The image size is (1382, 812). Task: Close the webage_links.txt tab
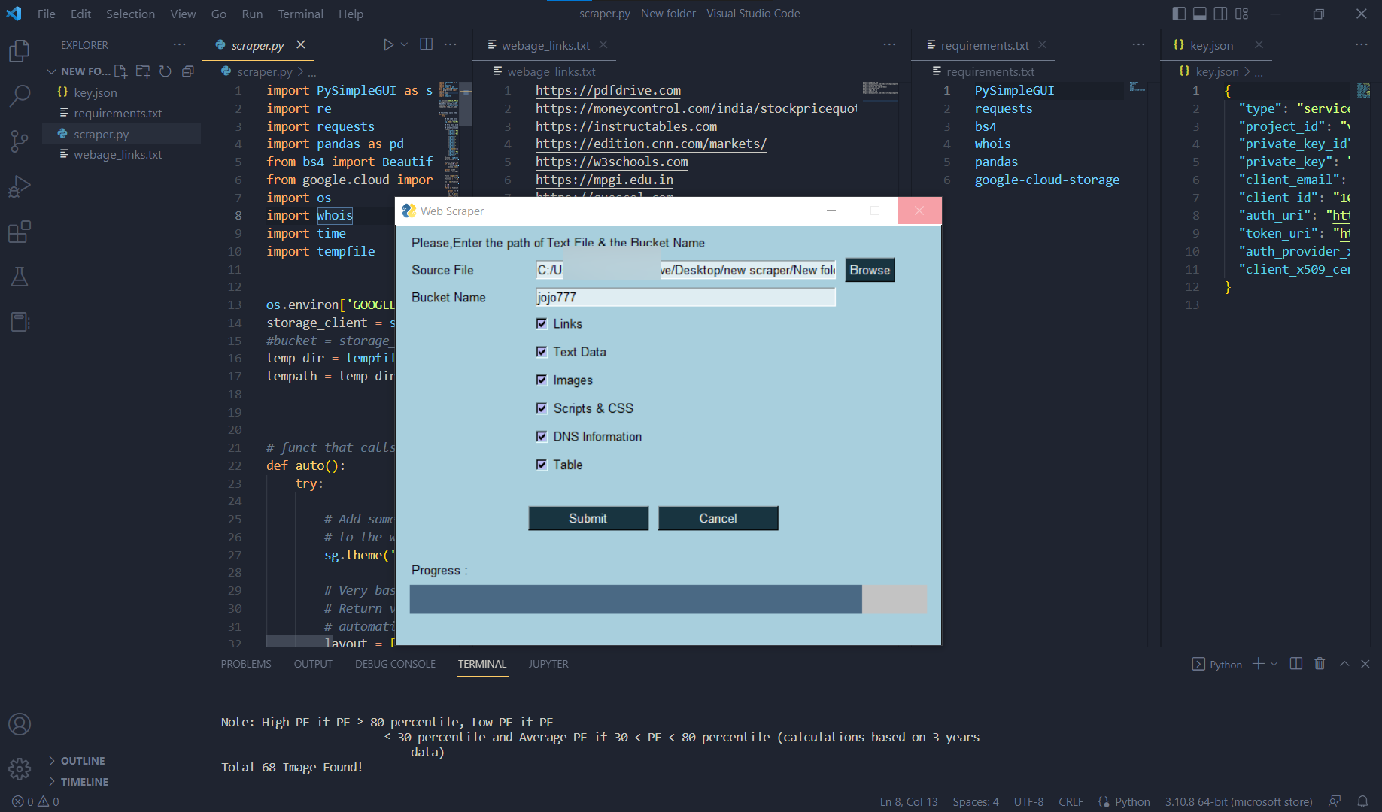(603, 45)
